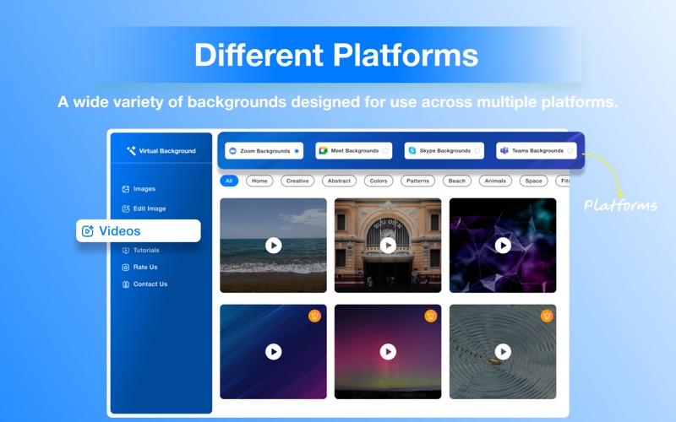676x422 pixels.
Task: Filter videos by Creative category
Action: (297, 181)
